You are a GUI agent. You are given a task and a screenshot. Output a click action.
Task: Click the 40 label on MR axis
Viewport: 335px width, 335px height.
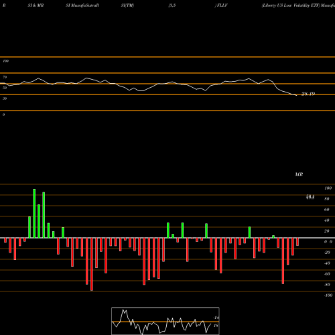click(327, 220)
